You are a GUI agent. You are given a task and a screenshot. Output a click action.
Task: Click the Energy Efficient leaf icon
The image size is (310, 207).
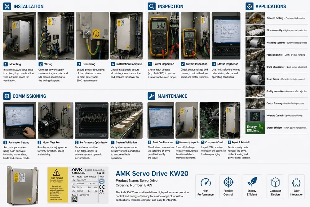(252, 182)
